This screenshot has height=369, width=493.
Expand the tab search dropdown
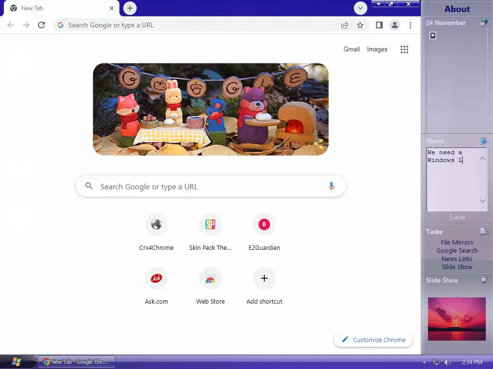coord(360,8)
